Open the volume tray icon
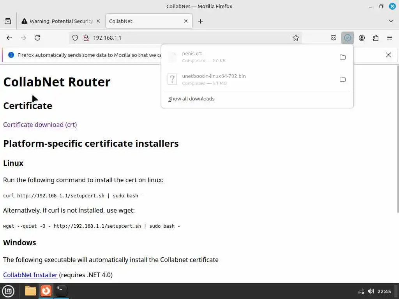Image resolution: width=399 pixels, height=299 pixels. pyautogui.click(x=371, y=291)
